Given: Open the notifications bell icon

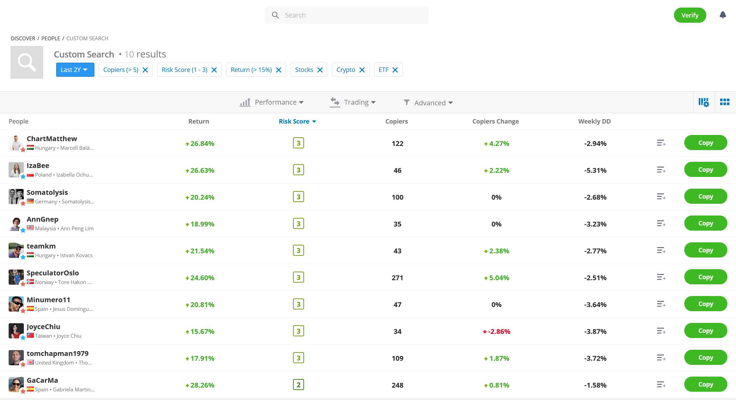Looking at the screenshot, I should click(723, 15).
